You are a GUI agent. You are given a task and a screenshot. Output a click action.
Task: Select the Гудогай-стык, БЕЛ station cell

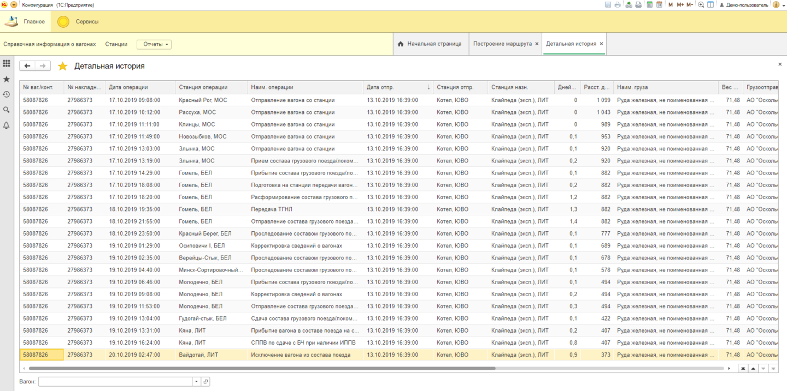click(212, 318)
